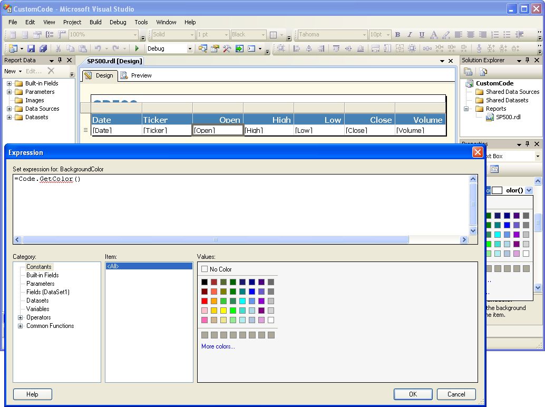Click the Property Pages icon in Properties panel

494,169
